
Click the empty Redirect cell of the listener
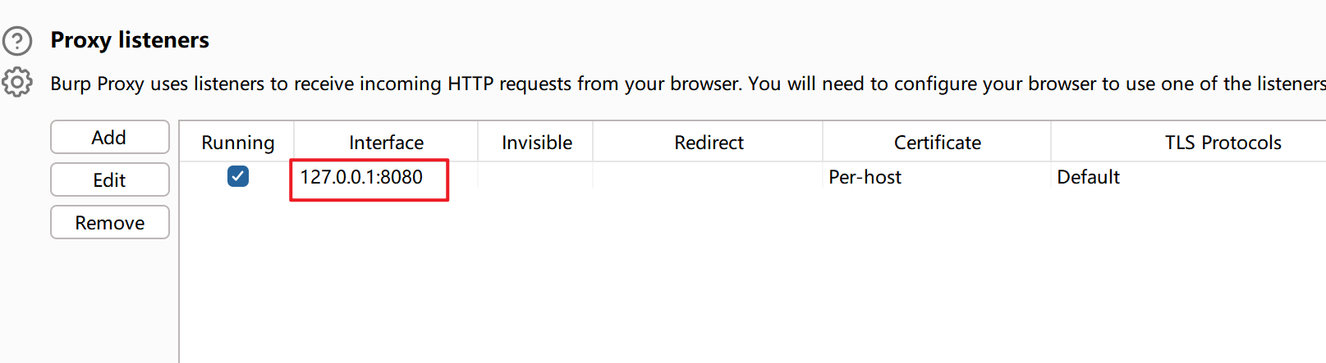[708, 177]
